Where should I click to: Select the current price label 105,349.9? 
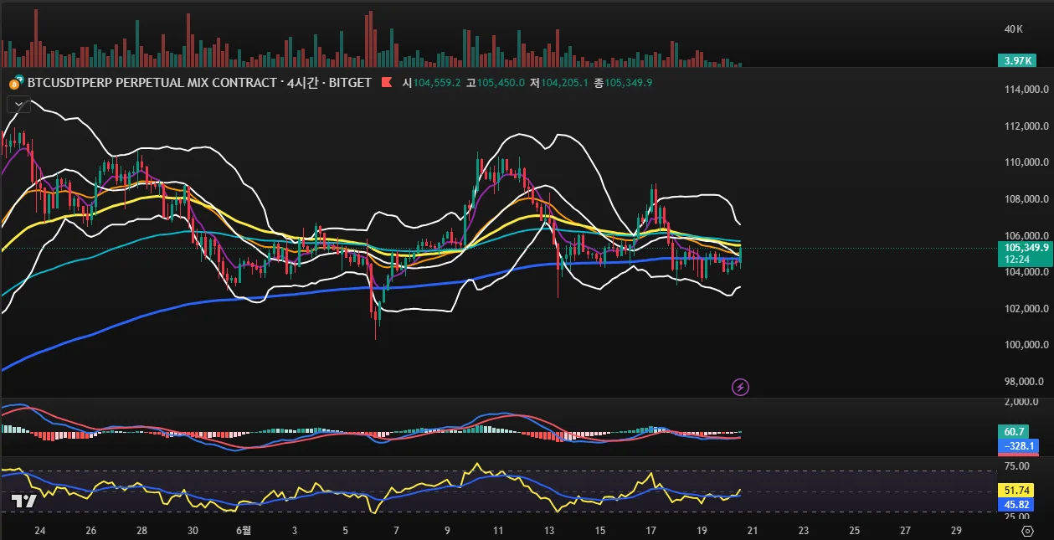click(x=1025, y=248)
